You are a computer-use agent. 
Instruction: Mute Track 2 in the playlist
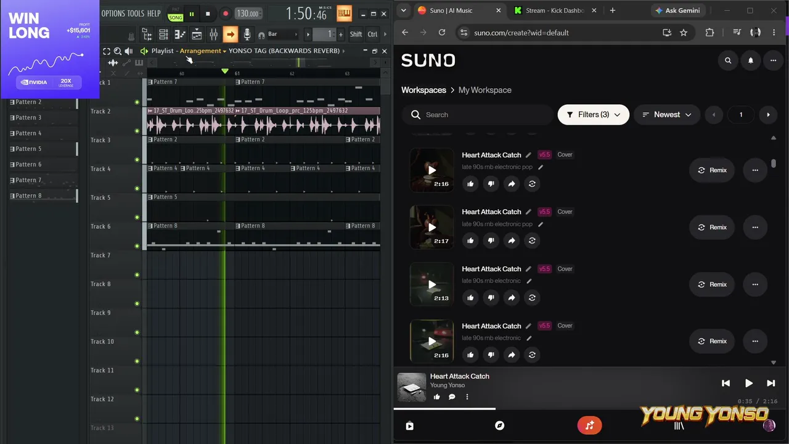pyautogui.click(x=137, y=131)
